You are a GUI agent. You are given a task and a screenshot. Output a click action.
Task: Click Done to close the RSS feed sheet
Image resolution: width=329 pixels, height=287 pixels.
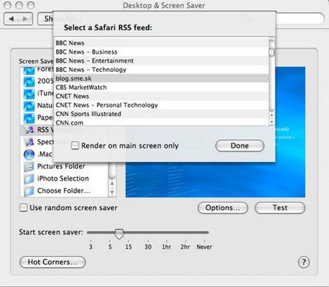[x=239, y=145]
